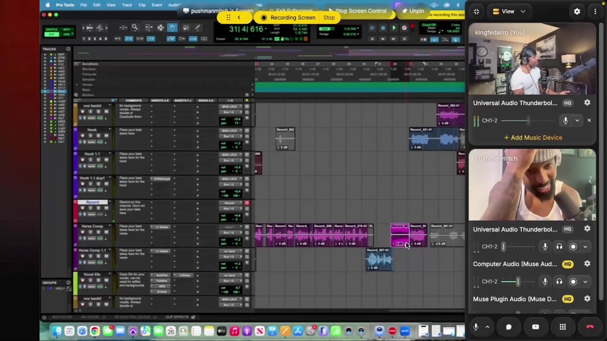Open the apps grid in Muse bottom bar
The width and height of the screenshot is (607, 341).
click(x=562, y=327)
